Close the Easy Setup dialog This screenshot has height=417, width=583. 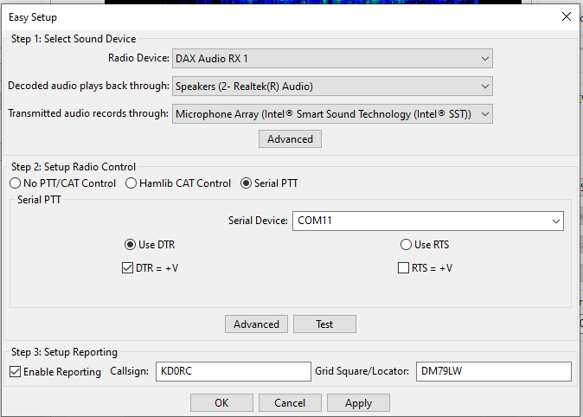pos(567,16)
